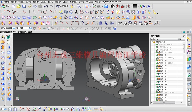Redo the last undone action
The image size is (192, 112).
tap(52, 6)
